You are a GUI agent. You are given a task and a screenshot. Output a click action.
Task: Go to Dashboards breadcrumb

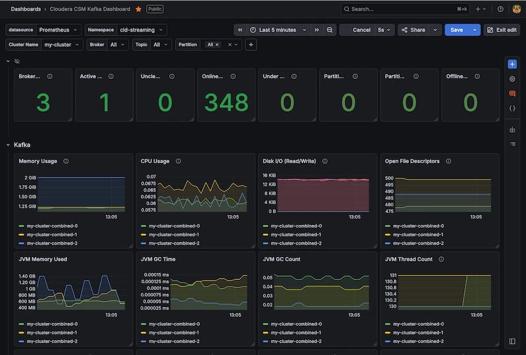(26, 9)
